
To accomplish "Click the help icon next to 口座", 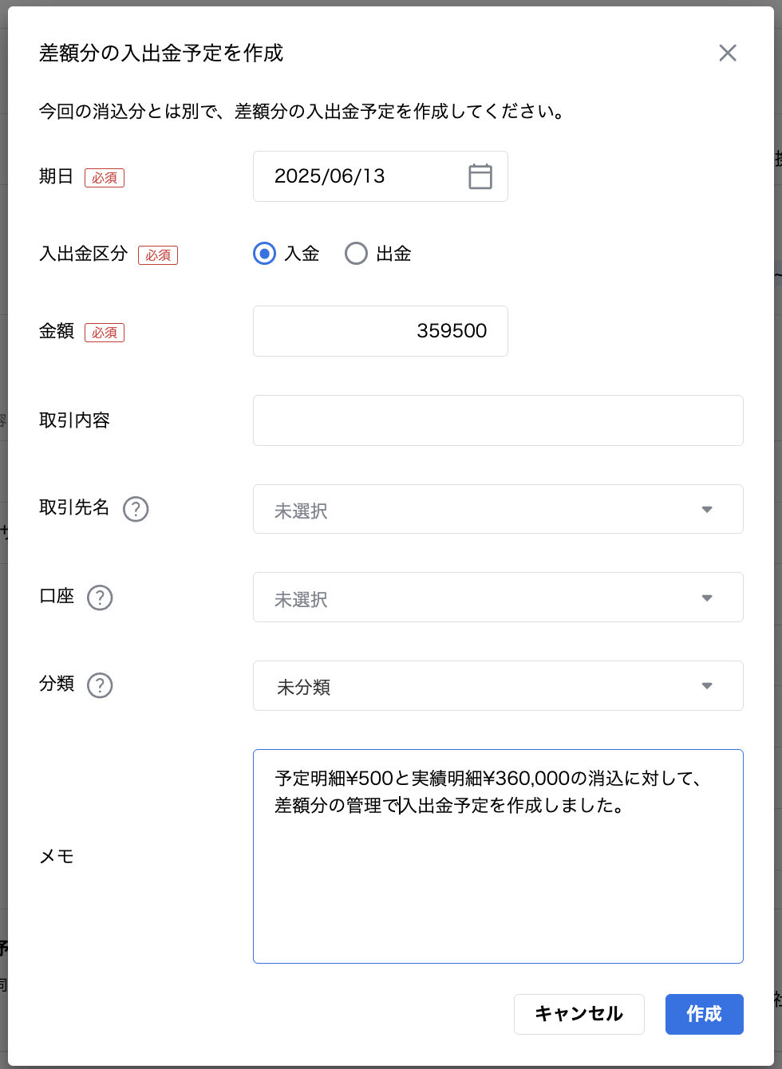I will tap(100, 597).
